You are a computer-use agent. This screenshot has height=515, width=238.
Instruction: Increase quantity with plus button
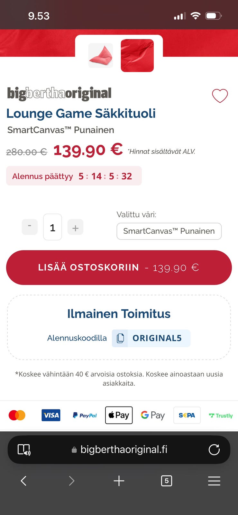click(x=75, y=228)
